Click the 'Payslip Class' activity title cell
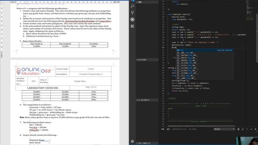The height and width of the screenshot is (145, 258). tap(80, 81)
